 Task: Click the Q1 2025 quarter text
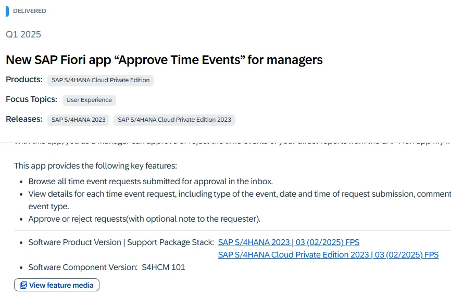pos(23,34)
